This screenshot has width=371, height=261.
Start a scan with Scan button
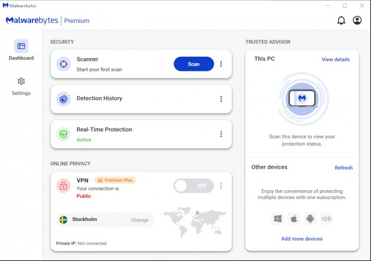coord(194,64)
